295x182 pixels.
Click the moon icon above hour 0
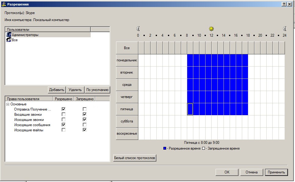pos(138,29)
